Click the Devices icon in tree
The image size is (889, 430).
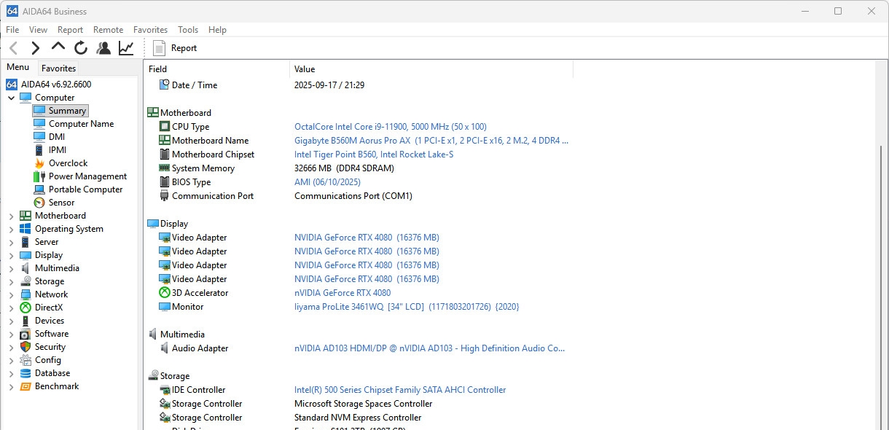[26, 321]
